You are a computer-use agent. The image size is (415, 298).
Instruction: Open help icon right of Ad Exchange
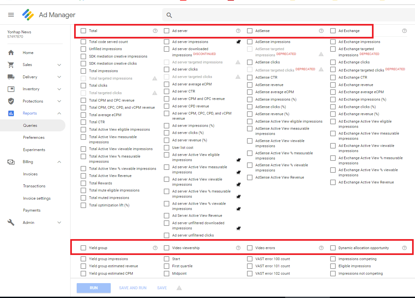[x=404, y=31]
